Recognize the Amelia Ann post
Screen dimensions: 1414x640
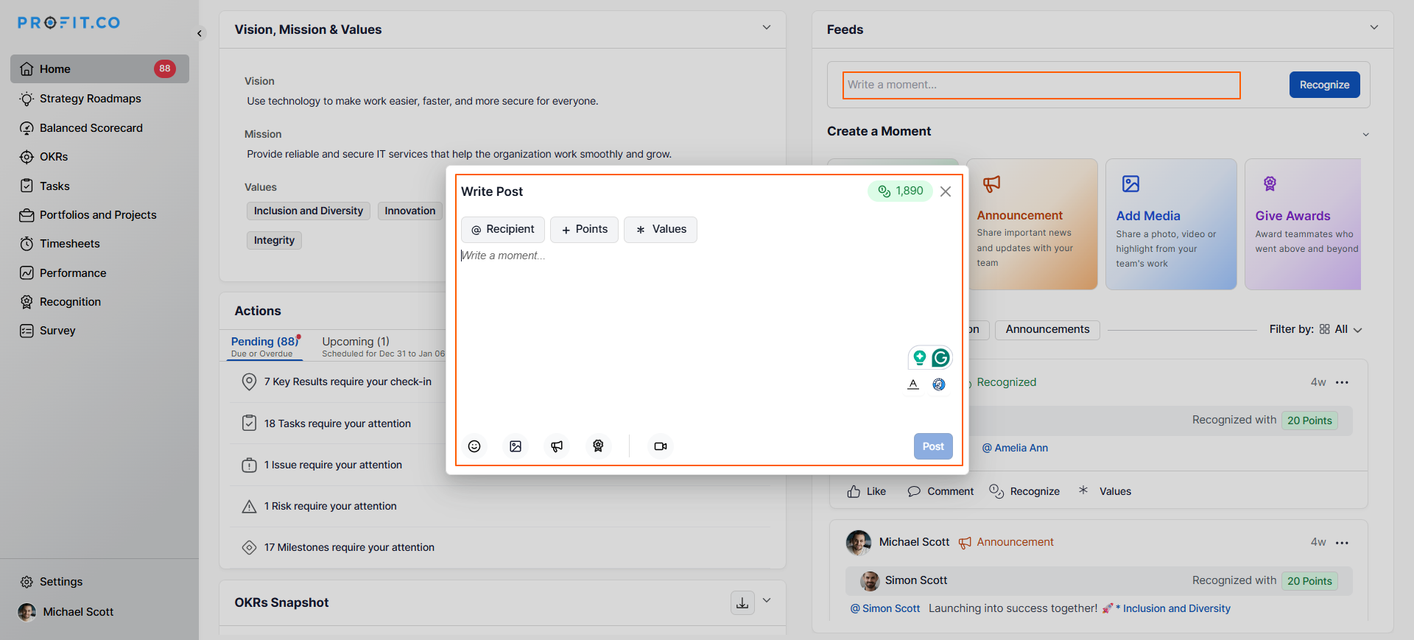1024,491
